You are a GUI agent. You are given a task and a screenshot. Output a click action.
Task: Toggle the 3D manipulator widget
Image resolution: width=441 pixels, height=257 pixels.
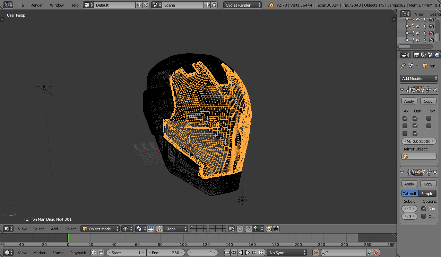click(159, 229)
